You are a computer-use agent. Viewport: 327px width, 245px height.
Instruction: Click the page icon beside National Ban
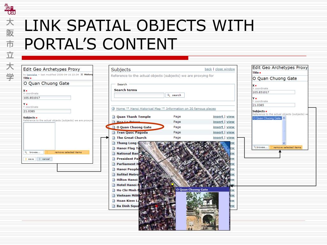(114, 153)
